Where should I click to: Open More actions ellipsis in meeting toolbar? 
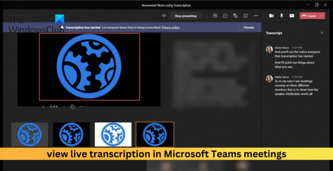pyautogui.click(x=256, y=16)
